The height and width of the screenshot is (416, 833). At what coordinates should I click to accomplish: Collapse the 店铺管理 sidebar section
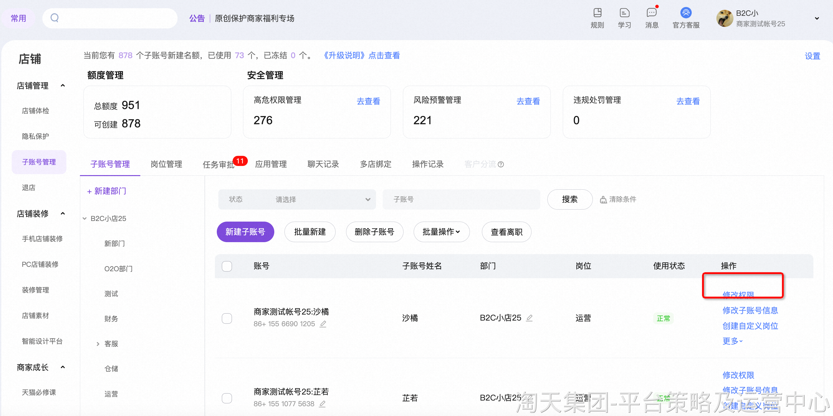tap(63, 85)
